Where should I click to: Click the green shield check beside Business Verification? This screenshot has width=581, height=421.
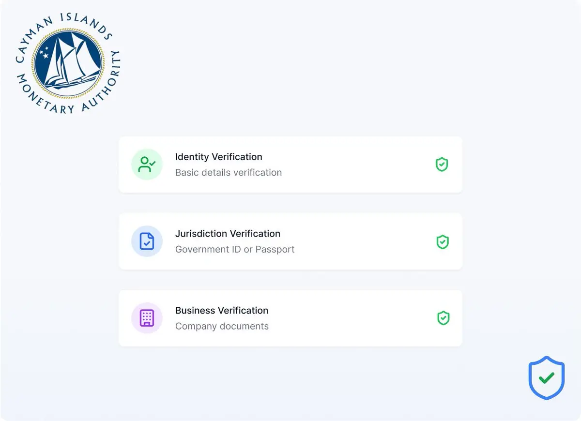[443, 318]
